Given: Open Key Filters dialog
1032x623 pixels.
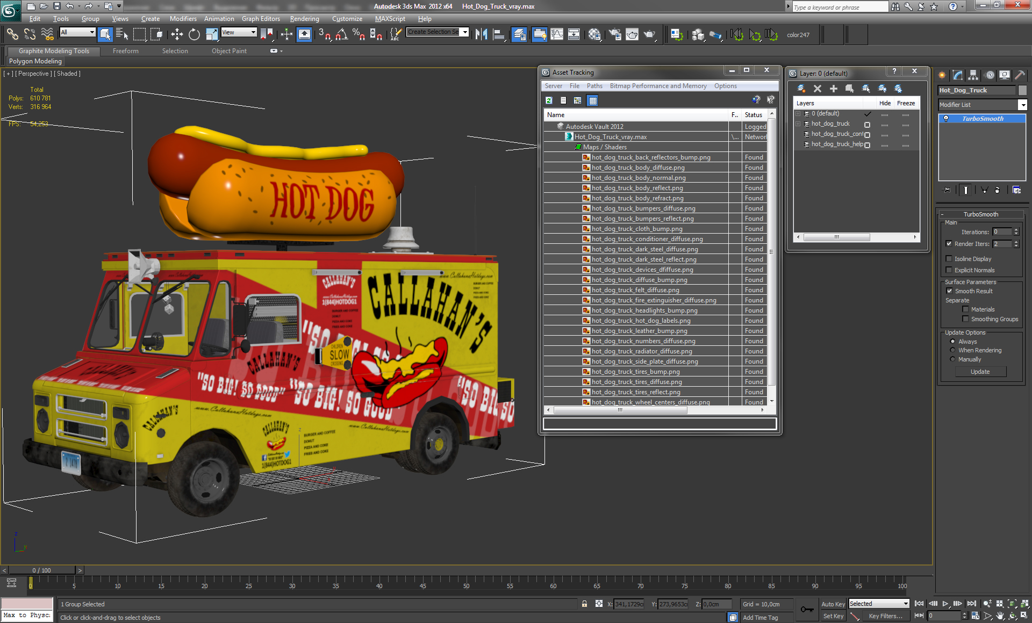Looking at the screenshot, I should [x=885, y=616].
